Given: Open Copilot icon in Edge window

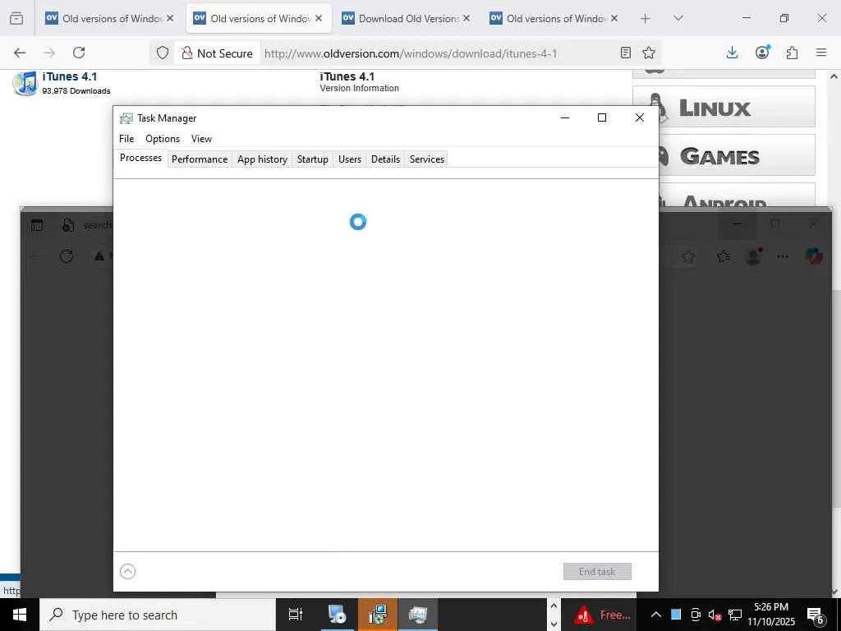Looking at the screenshot, I should tap(814, 256).
